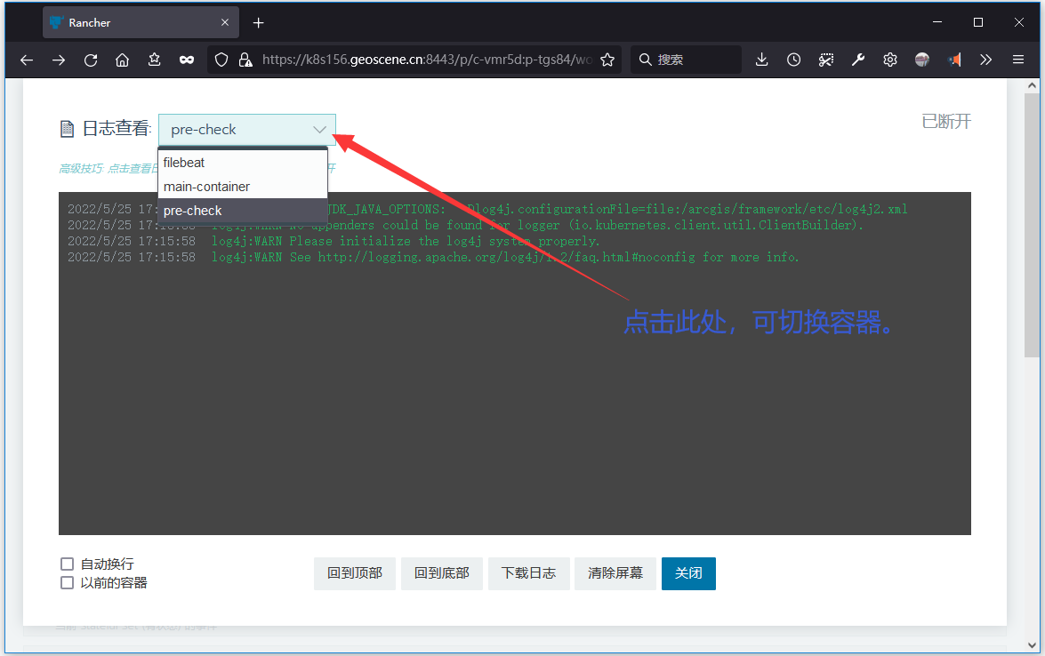This screenshot has height=656, width=1045.
Task: Select the screenshot capture tool icon
Action: [825, 60]
